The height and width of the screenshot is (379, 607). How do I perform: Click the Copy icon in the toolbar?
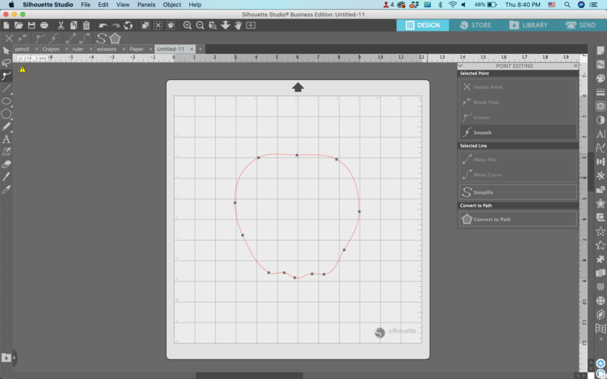coord(74,25)
